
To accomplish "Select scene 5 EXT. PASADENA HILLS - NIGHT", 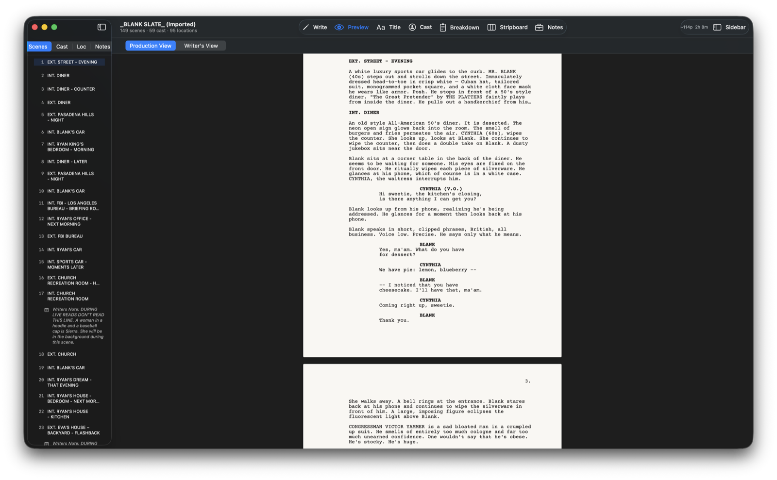I will click(69, 117).
